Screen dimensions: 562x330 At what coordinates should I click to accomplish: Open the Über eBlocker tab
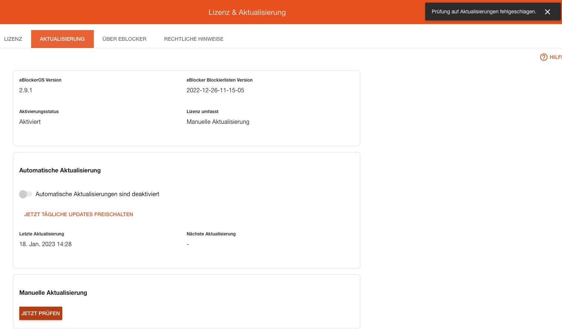(x=124, y=39)
